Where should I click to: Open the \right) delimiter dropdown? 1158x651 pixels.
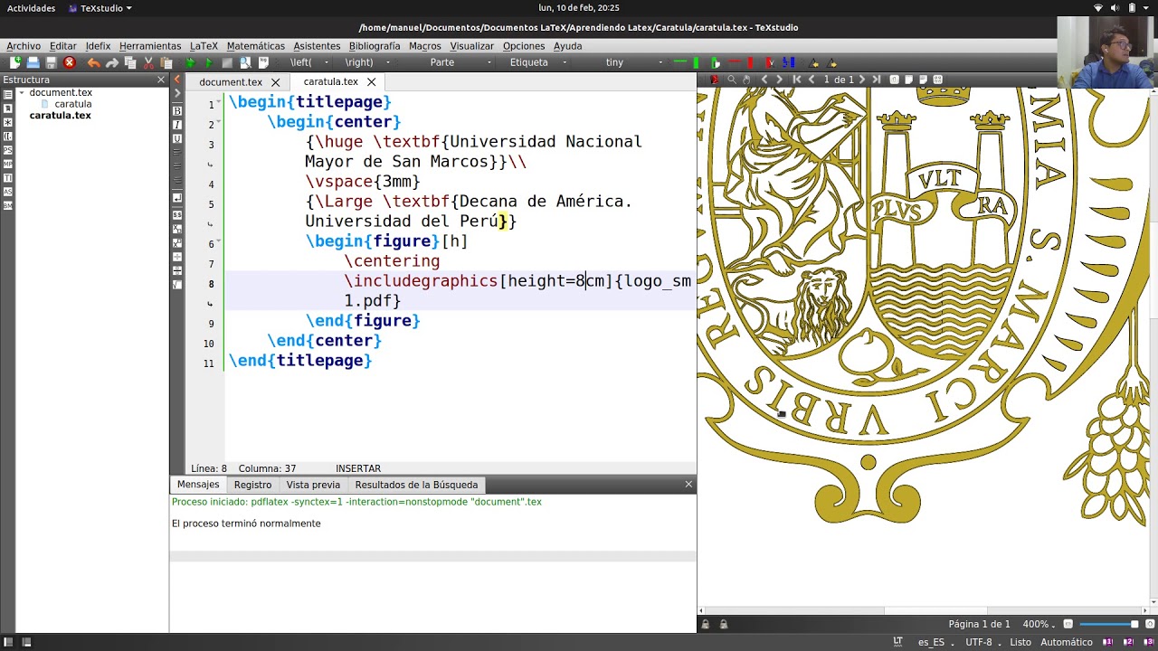pos(366,62)
